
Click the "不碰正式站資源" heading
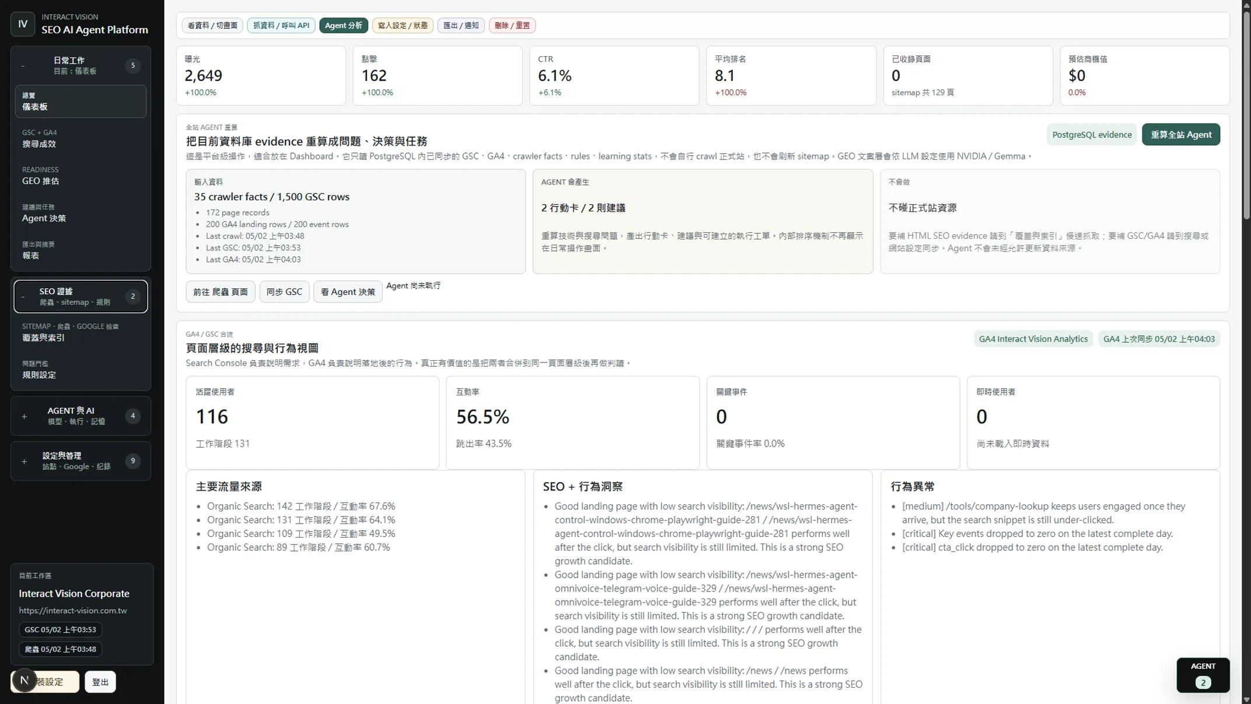(x=922, y=208)
